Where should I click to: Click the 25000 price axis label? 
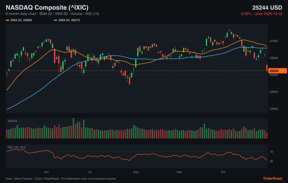274,75
